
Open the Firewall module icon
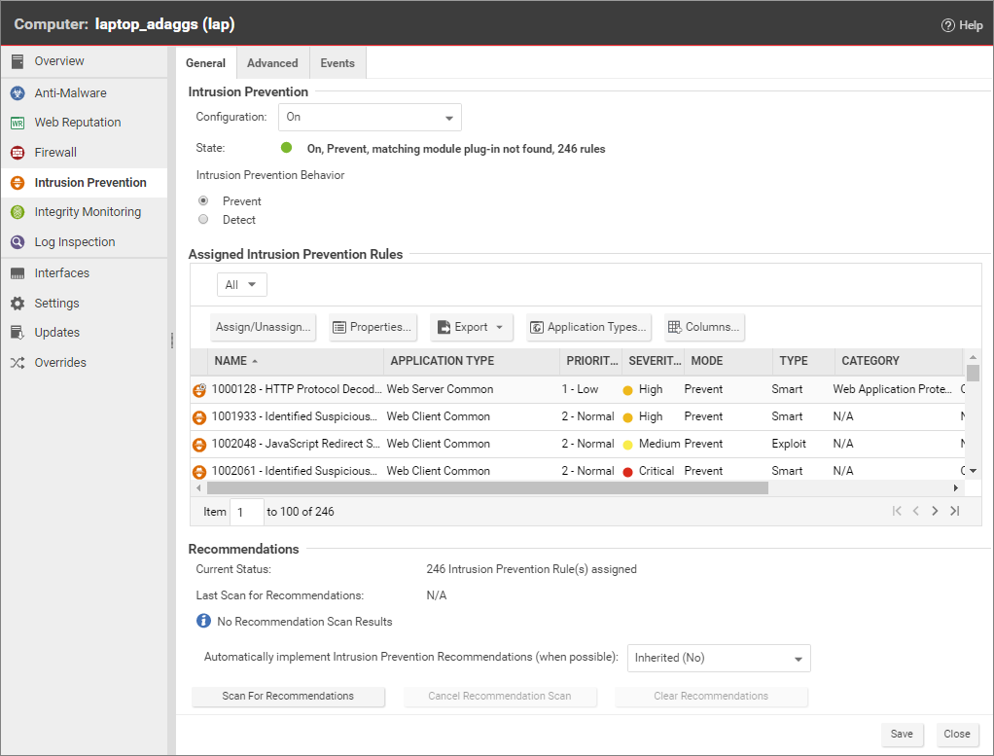(x=18, y=153)
